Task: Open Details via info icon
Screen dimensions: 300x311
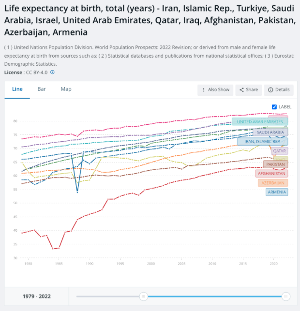Action: point(270,90)
